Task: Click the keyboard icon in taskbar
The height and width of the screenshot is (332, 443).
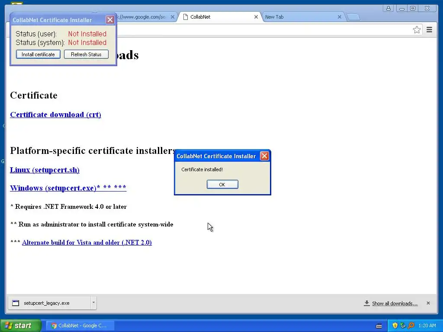Action: [x=379, y=326]
